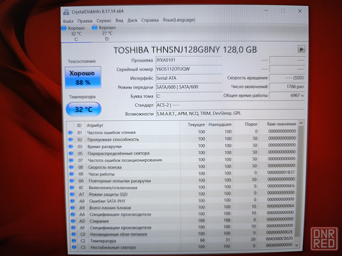
Task: Click the ID column header
Action: click(79, 125)
